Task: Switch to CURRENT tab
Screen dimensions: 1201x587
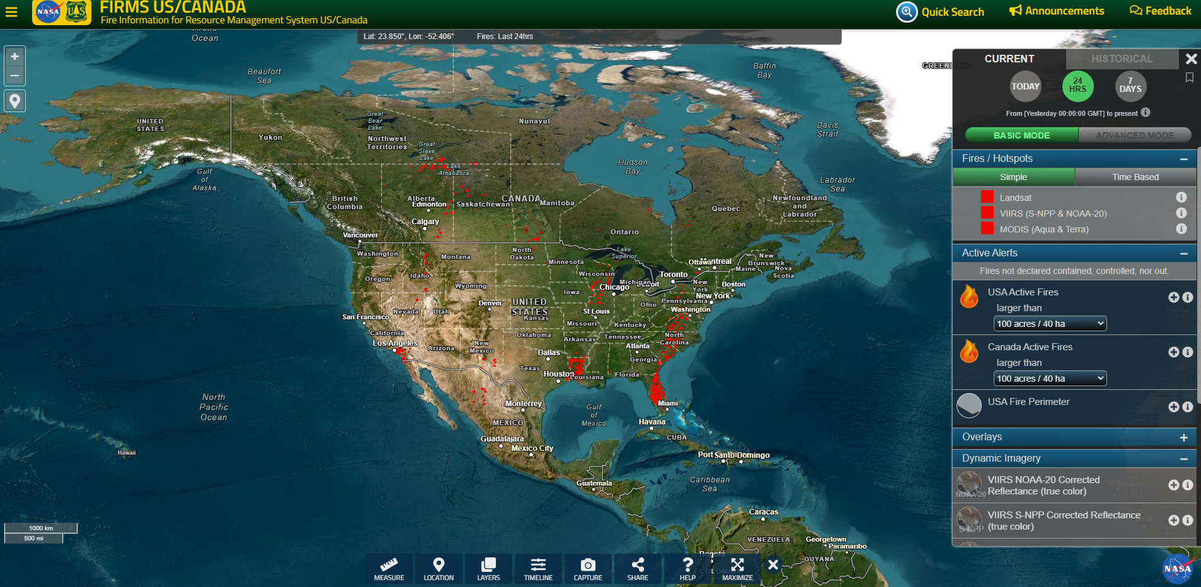Action: pos(1009,59)
